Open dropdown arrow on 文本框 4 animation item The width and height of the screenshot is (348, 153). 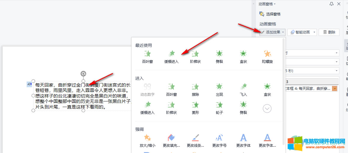click(335, 88)
